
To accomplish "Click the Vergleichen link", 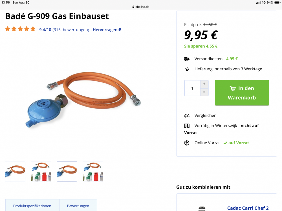I will [x=206, y=115].
